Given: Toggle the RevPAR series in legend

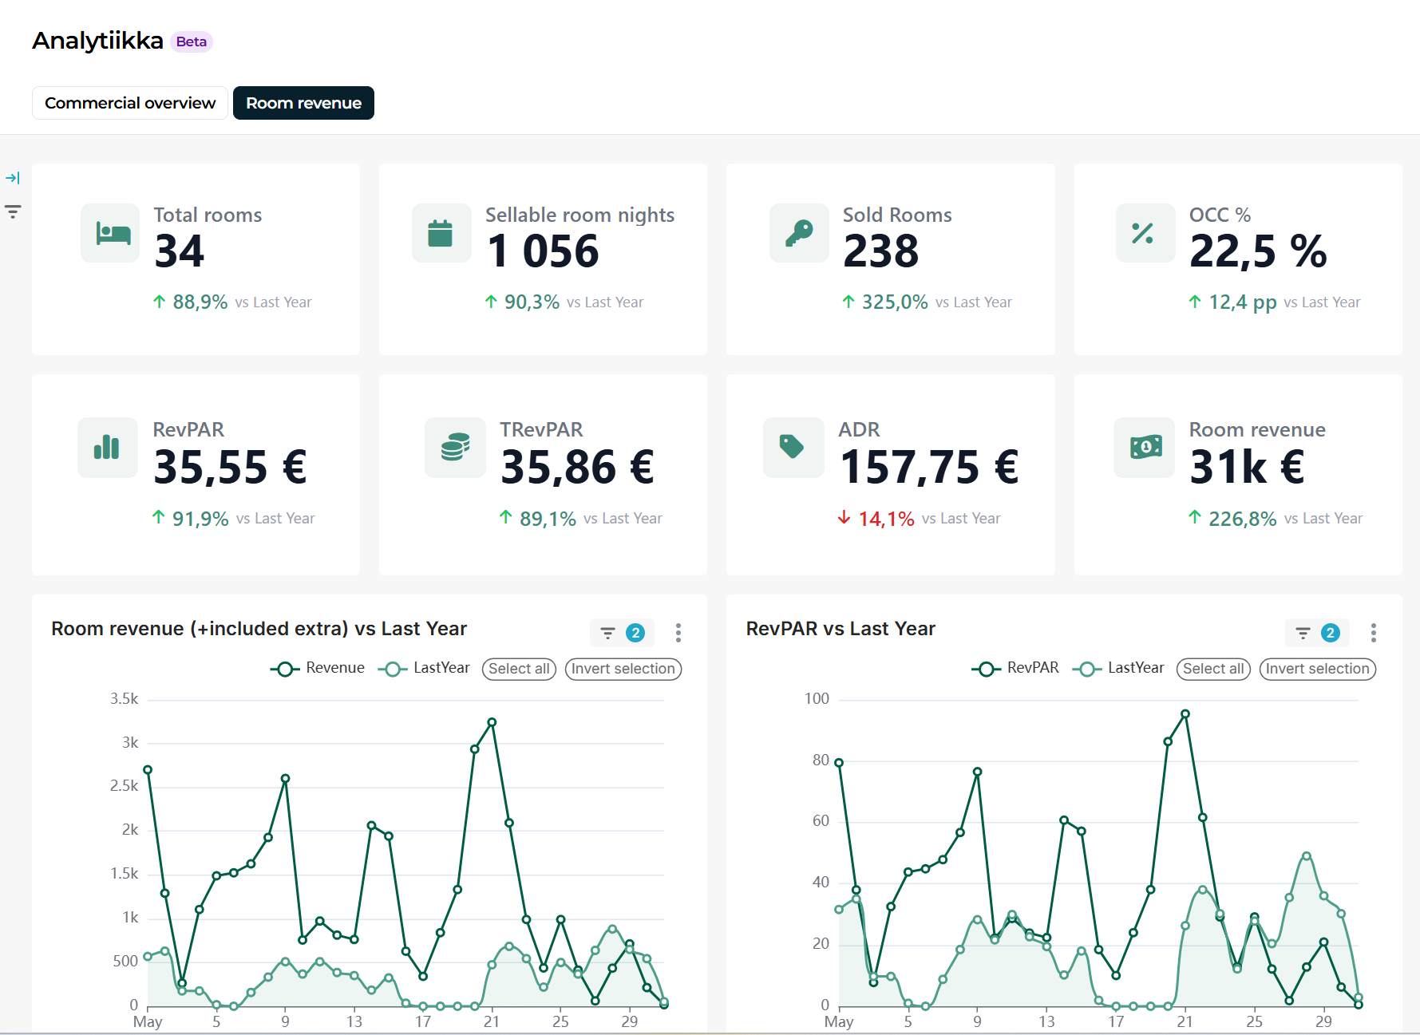Looking at the screenshot, I should (x=1015, y=668).
